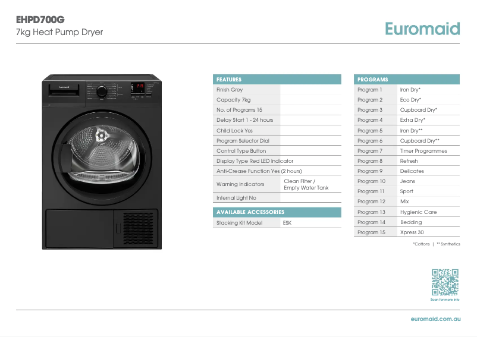This screenshot has width=477, height=337.
Task: Click the QR code image
Action: click(x=445, y=282)
